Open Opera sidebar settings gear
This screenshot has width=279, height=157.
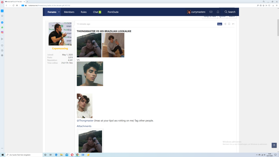(x=2, y=55)
